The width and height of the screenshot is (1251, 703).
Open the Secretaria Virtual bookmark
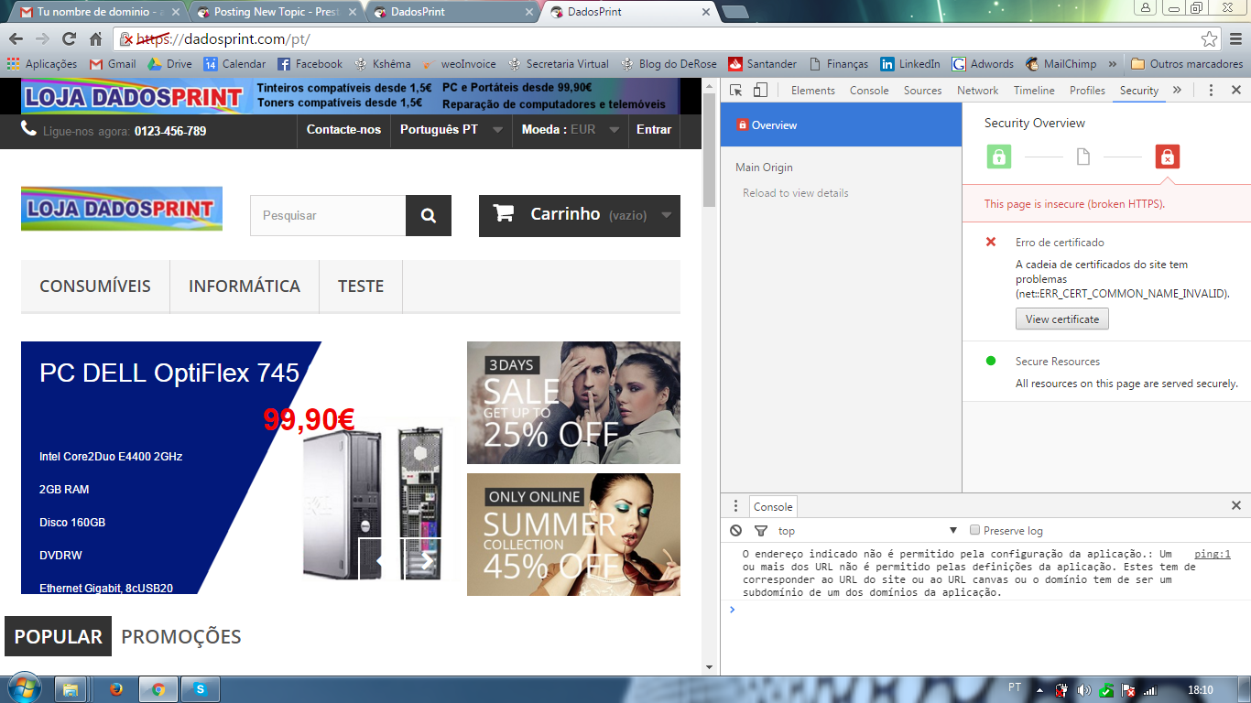coord(559,64)
